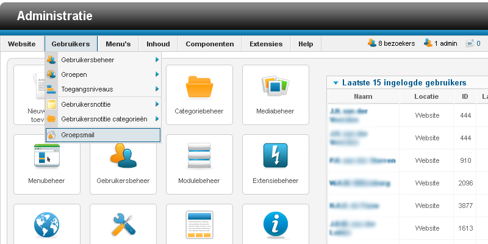Open Gebruikersbeheer via two-people icon
Viewport: 488px width, 244px height.
tap(123, 156)
